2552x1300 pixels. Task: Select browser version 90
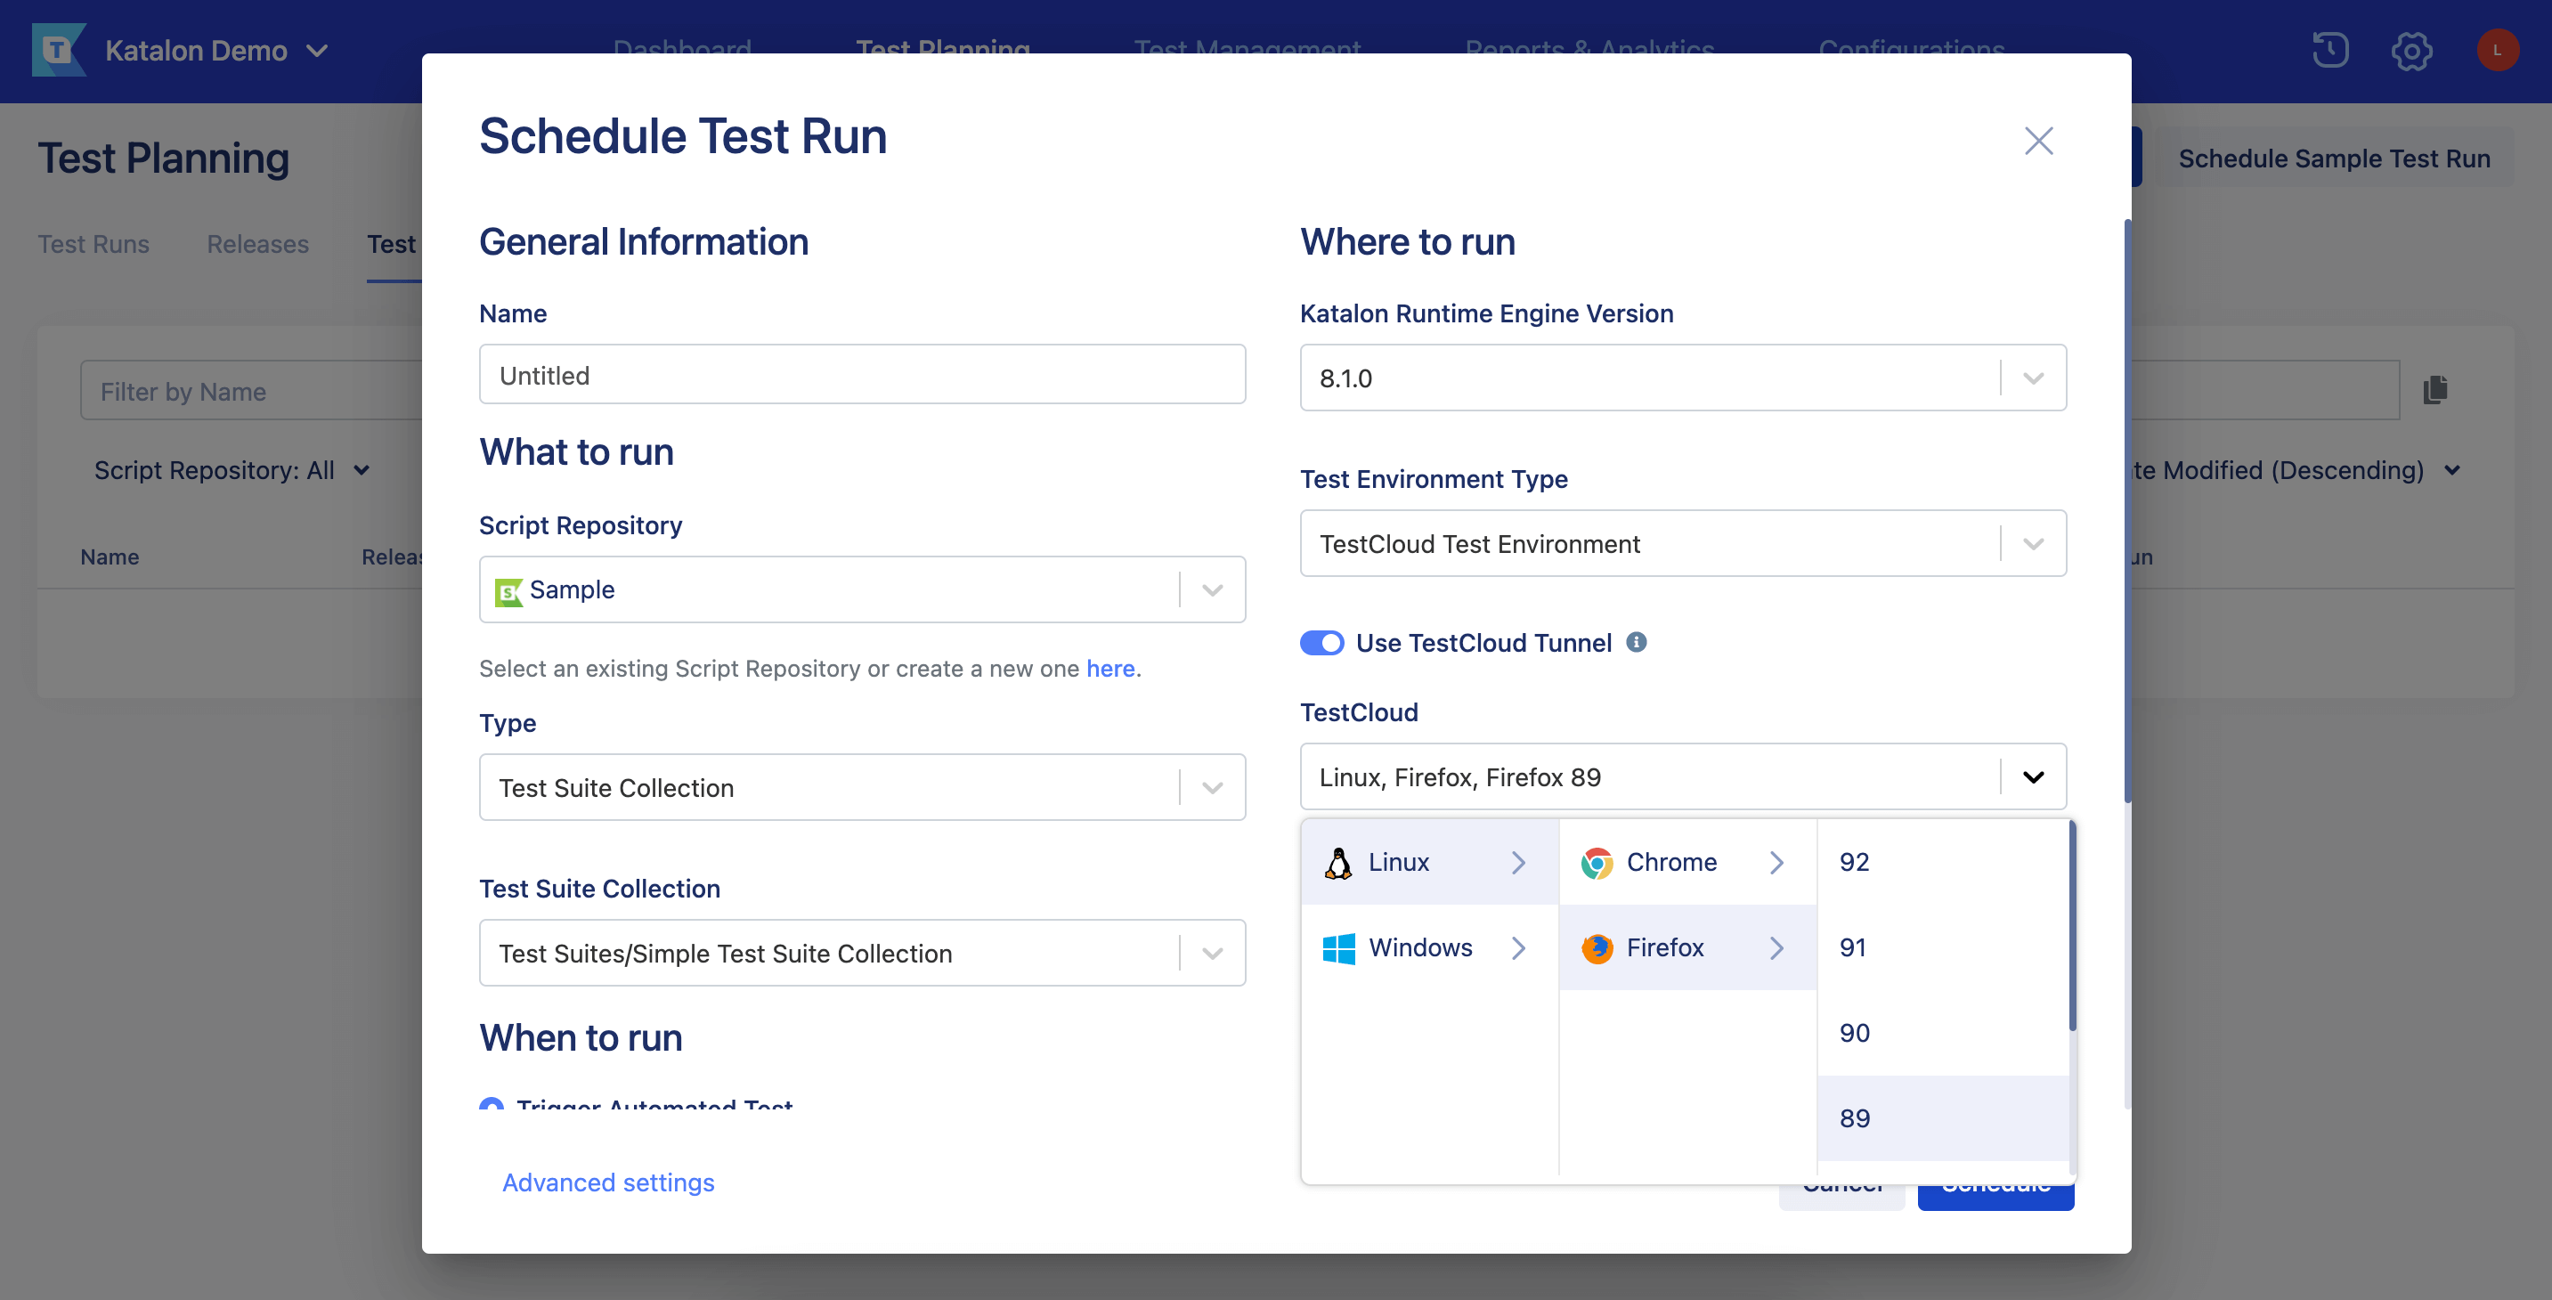click(x=1943, y=1034)
